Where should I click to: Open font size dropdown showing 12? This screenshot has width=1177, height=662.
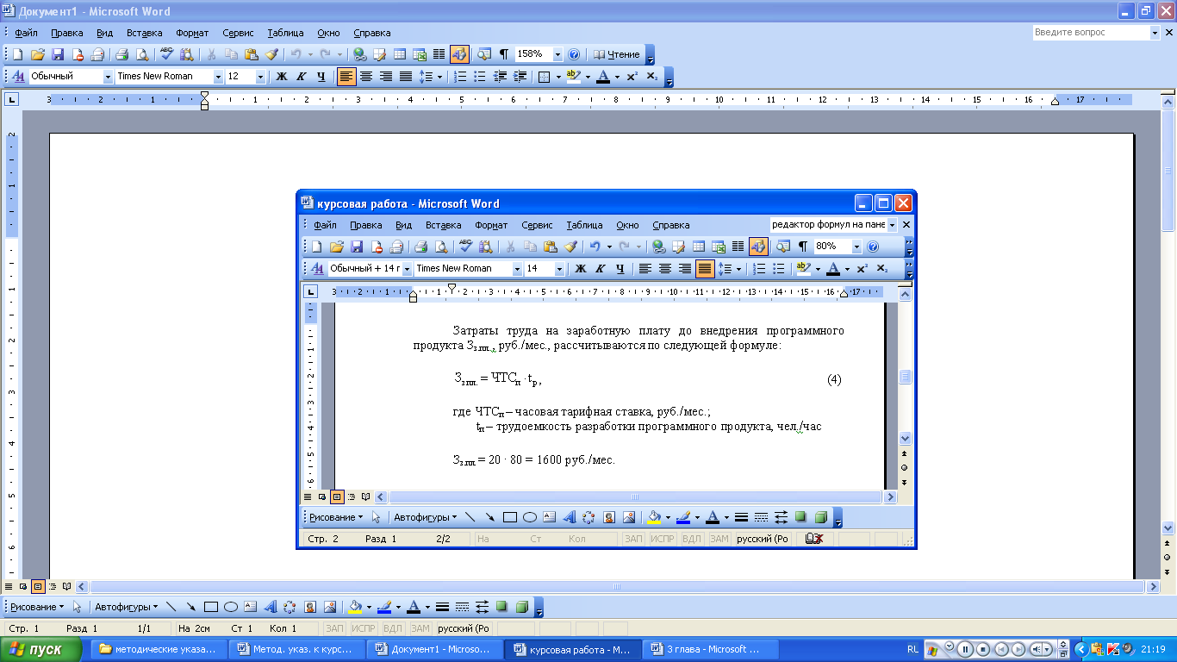click(x=260, y=77)
